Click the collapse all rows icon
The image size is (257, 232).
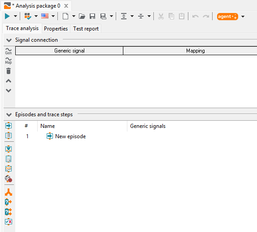click(141, 17)
